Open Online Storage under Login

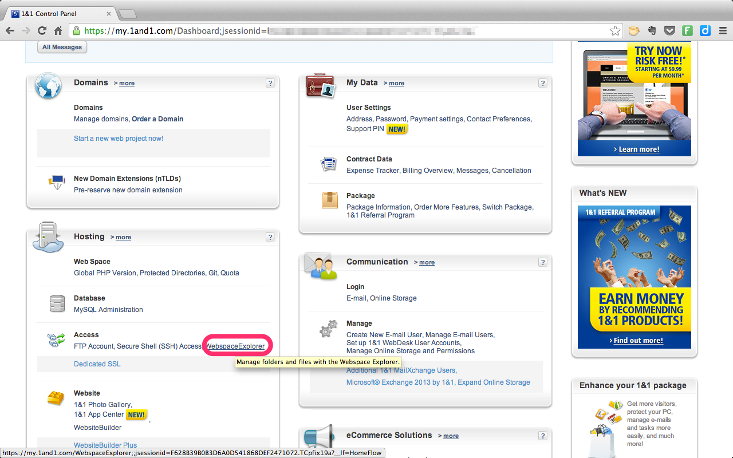(393, 298)
